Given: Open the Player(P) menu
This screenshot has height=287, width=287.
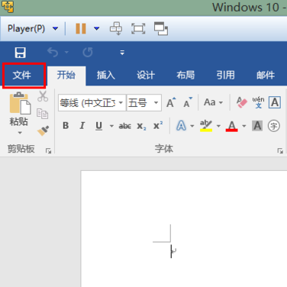Looking at the screenshot, I should tap(33, 28).
